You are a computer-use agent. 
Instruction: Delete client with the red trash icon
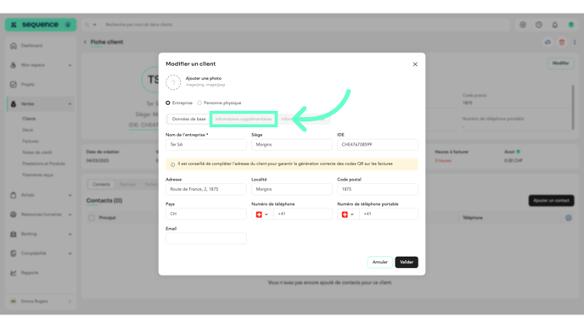(562, 42)
